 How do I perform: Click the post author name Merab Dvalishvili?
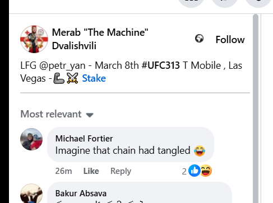100,39
